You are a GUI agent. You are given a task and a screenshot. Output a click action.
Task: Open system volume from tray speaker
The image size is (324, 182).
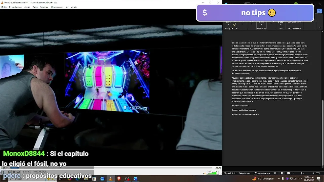[x=295, y=179]
